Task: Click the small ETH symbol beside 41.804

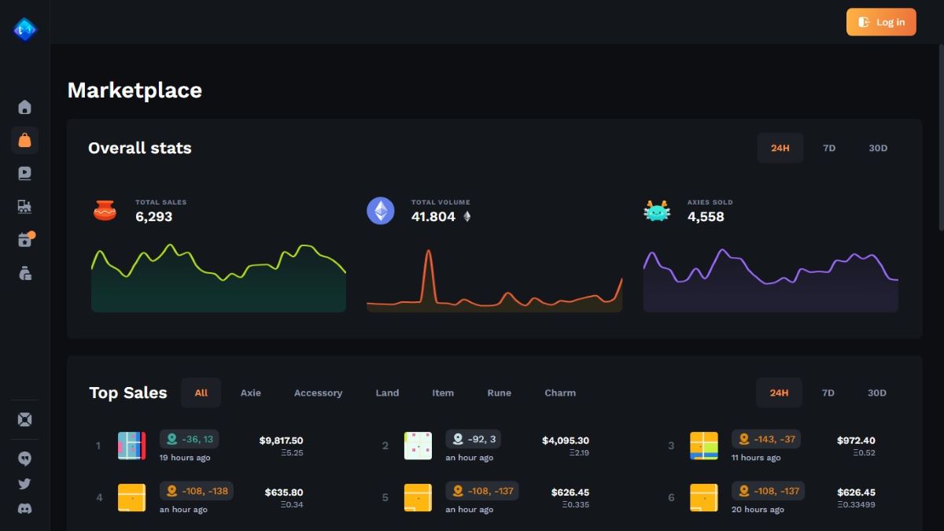Action: (466, 216)
